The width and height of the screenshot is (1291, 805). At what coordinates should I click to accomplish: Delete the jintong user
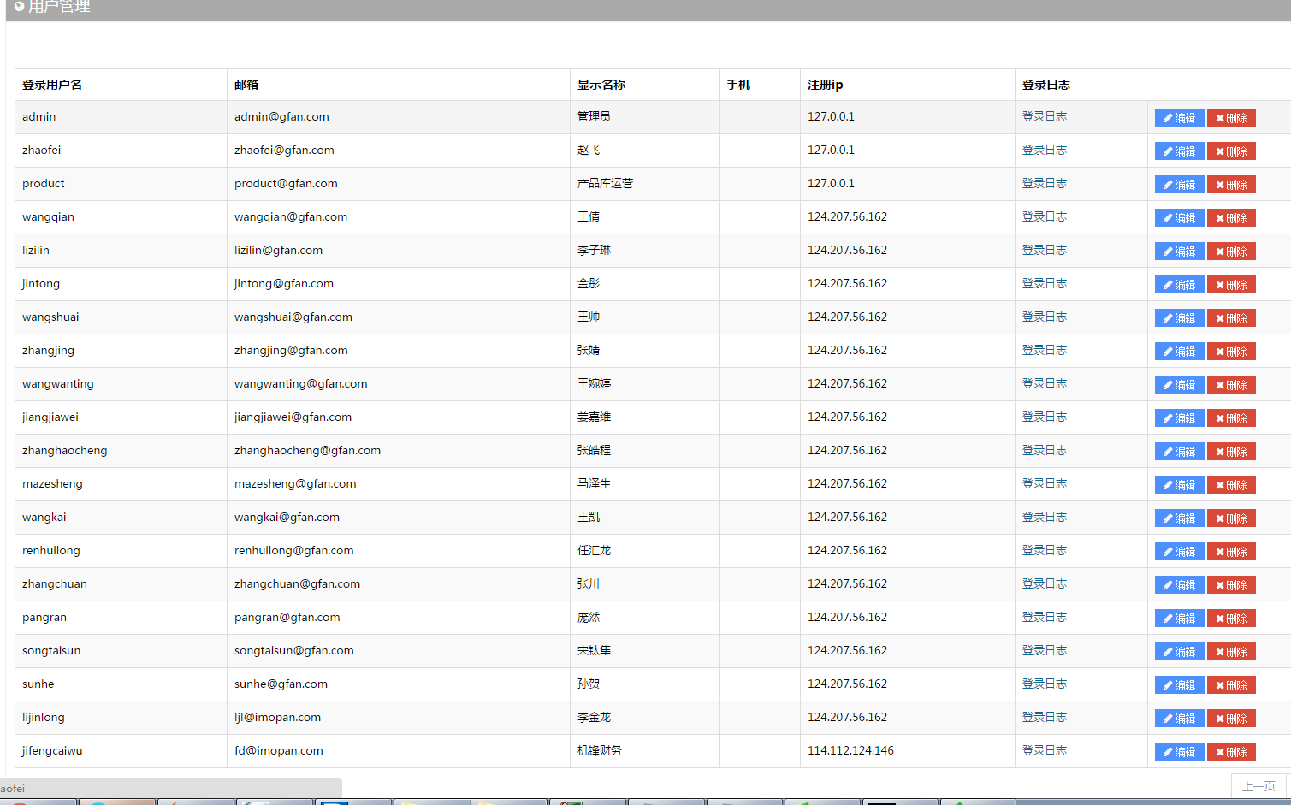tap(1231, 285)
